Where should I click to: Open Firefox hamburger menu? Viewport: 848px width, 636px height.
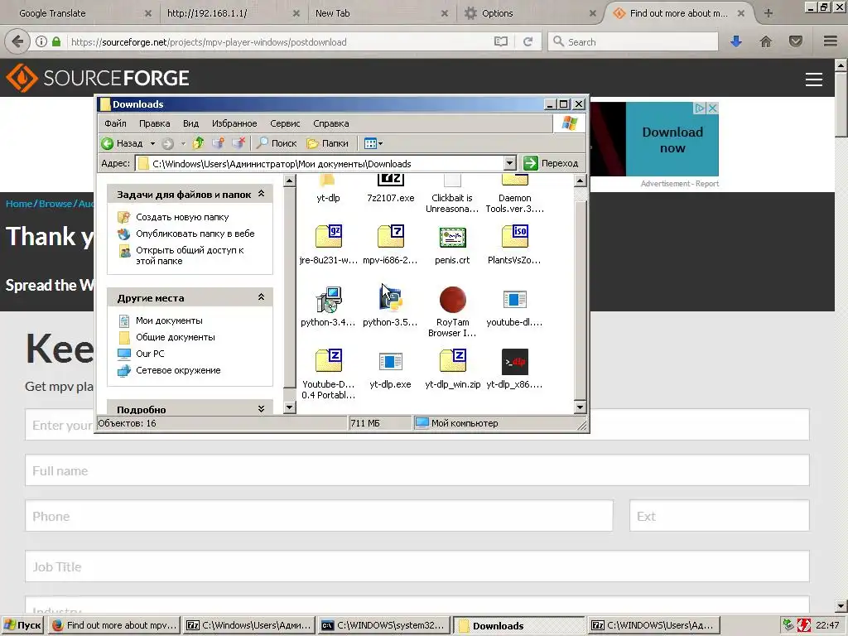pyautogui.click(x=830, y=41)
